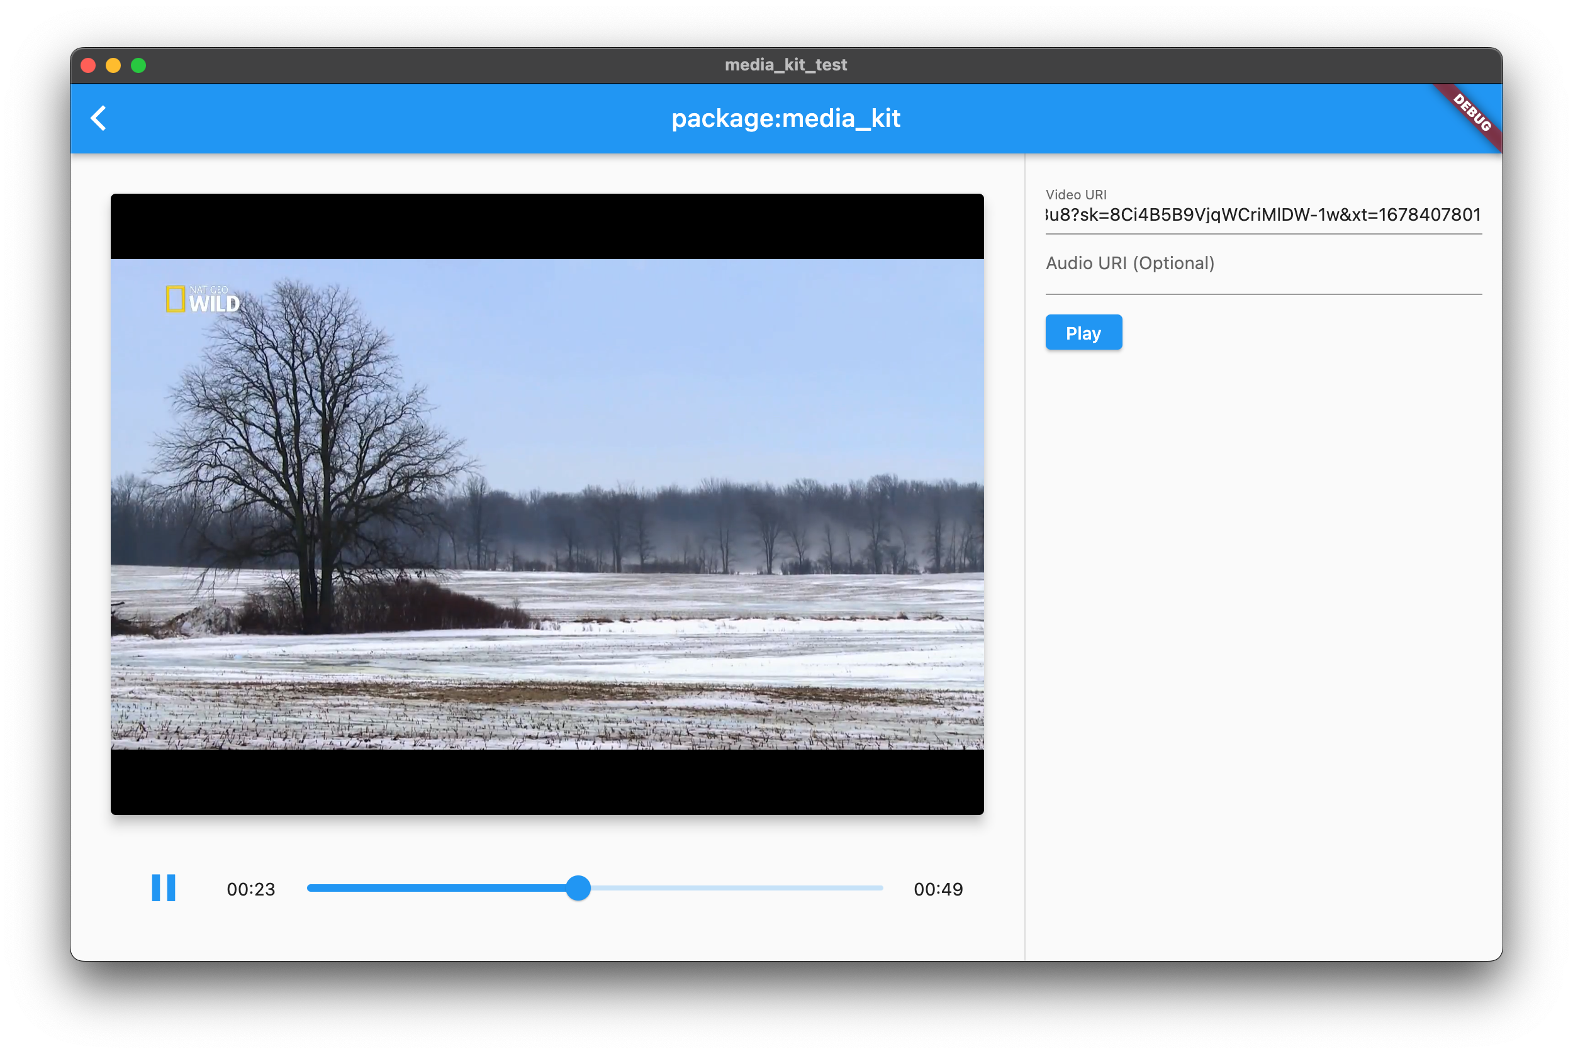
Task: Minimize the media_kit_test window
Action: point(113,65)
